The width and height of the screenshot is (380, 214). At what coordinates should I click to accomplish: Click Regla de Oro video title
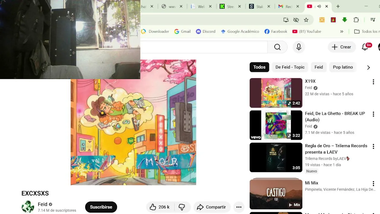336,149
